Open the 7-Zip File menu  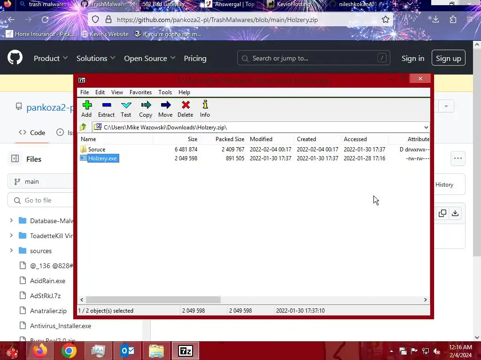(85, 92)
